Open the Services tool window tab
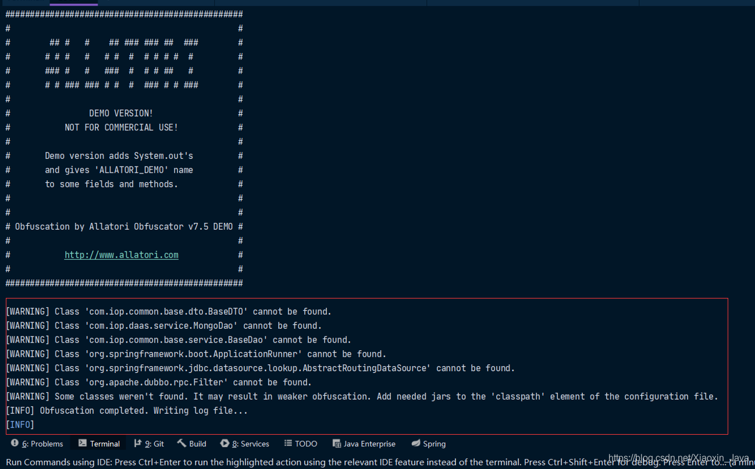755x469 pixels. coord(245,443)
